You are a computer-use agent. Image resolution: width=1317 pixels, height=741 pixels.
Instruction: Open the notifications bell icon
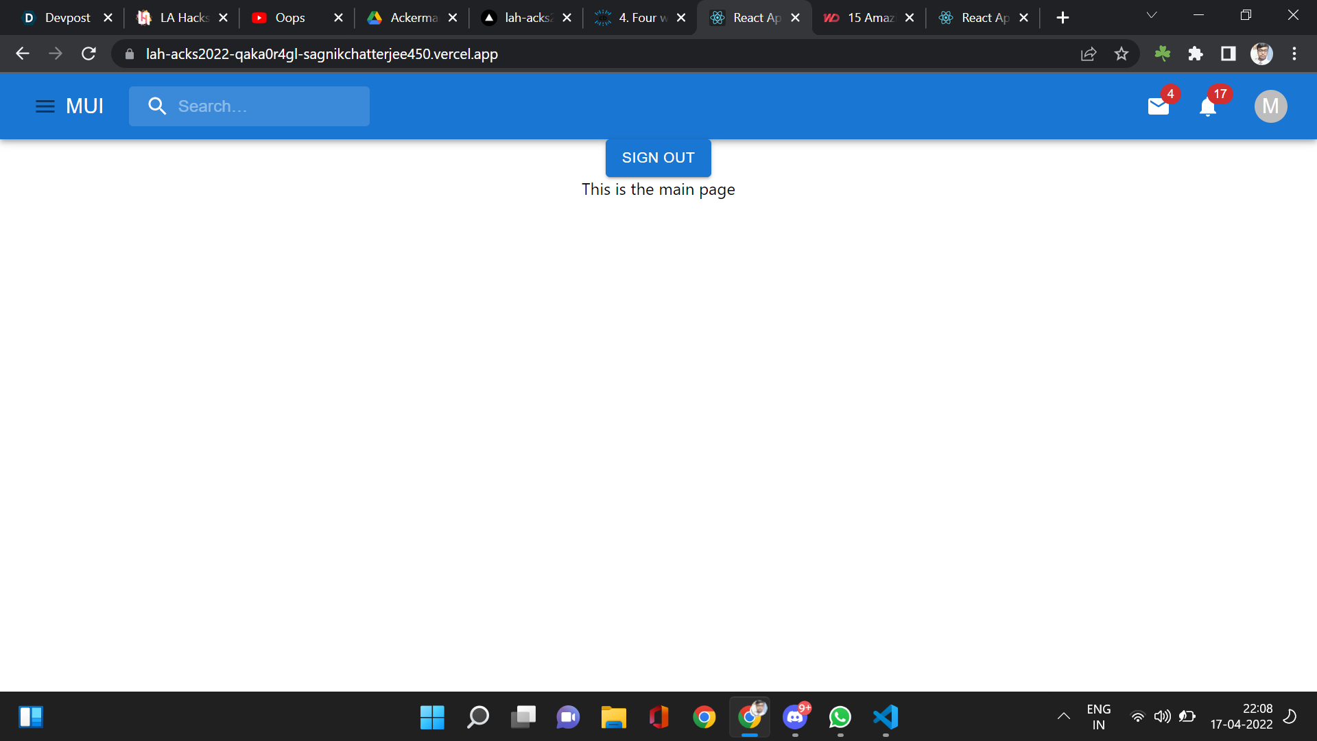(x=1208, y=107)
